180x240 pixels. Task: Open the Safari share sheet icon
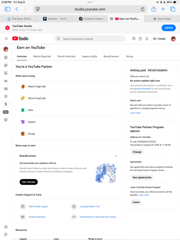(154, 9)
